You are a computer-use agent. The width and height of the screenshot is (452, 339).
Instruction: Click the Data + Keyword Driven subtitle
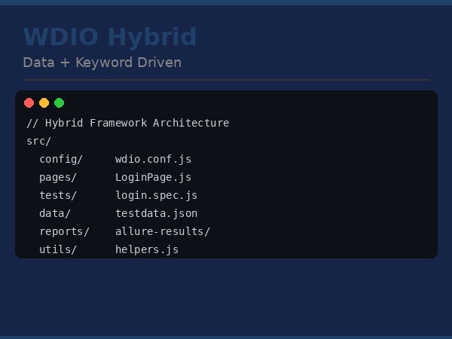[102, 63]
